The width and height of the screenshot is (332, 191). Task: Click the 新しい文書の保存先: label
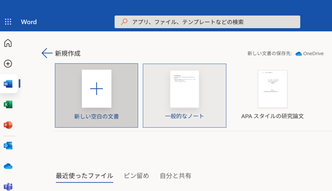[270, 53]
